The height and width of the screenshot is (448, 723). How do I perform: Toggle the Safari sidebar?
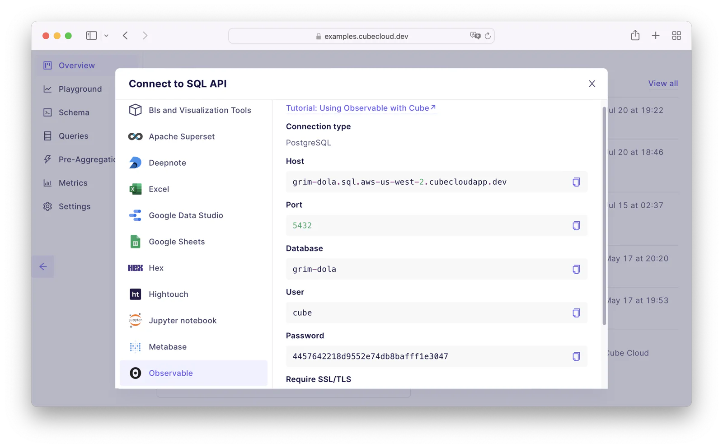pyautogui.click(x=92, y=35)
